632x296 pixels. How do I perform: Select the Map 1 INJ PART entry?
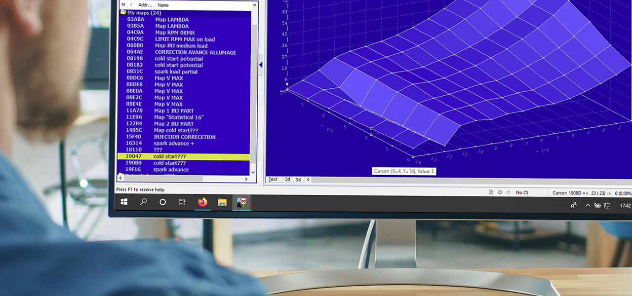click(x=185, y=111)
